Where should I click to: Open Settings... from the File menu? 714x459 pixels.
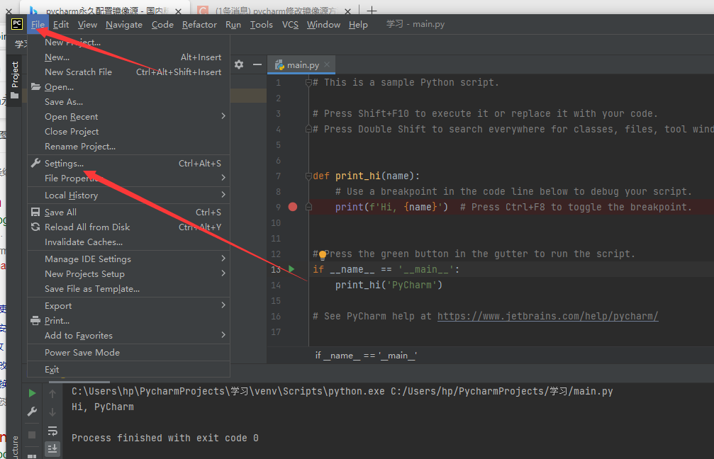[64, 164]
